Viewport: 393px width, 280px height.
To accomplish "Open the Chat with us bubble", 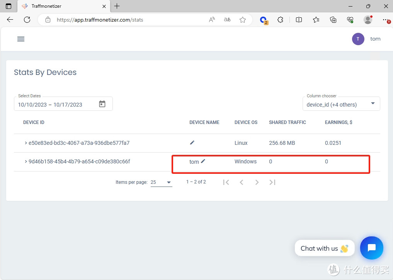I will coord(371,248).
